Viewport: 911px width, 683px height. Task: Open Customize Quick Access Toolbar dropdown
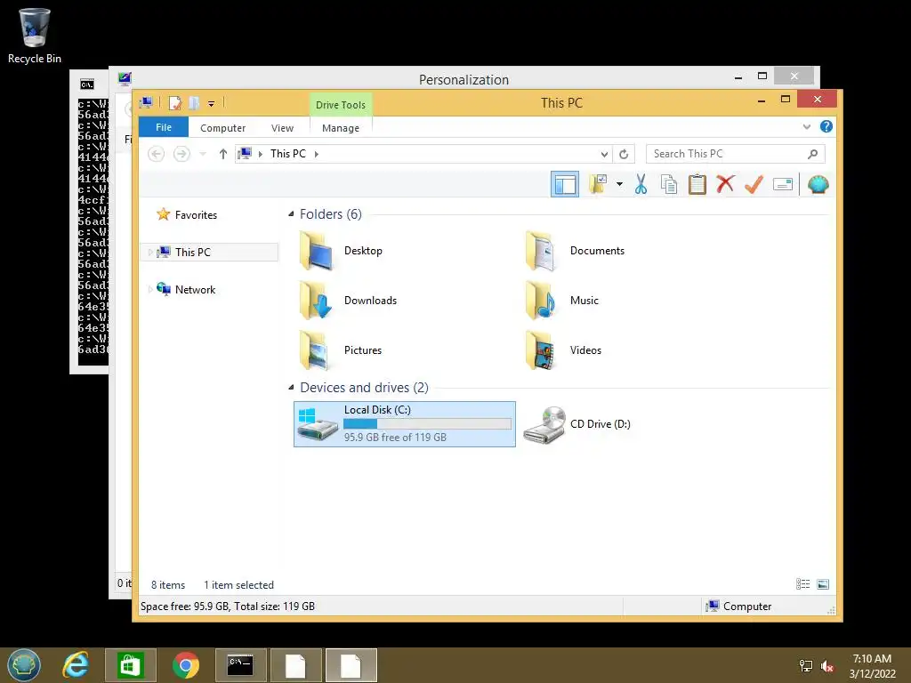[x=212, y=104]
